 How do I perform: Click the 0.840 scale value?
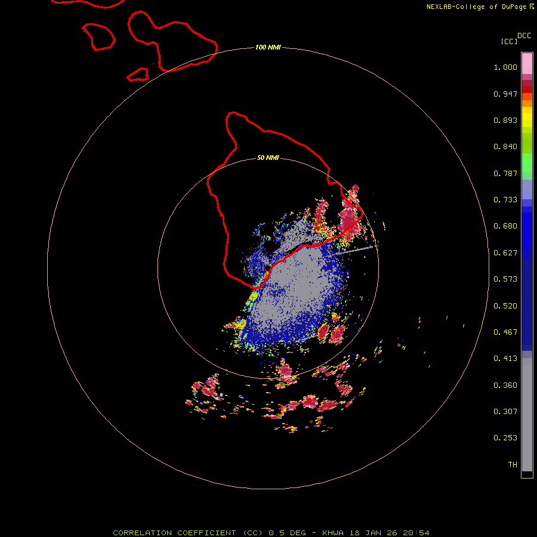505,147
